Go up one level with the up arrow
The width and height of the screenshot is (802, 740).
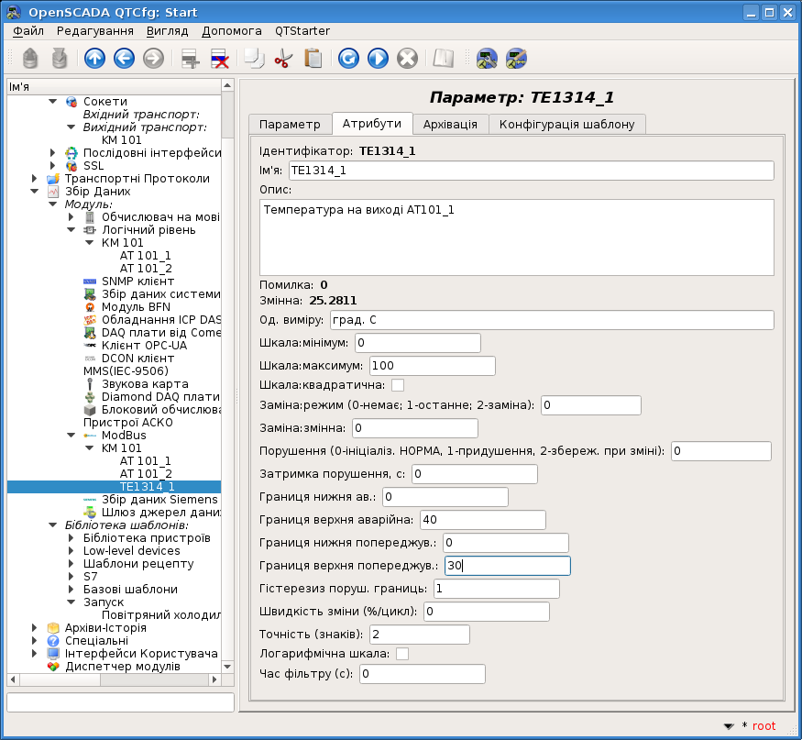tap(94, 59)
